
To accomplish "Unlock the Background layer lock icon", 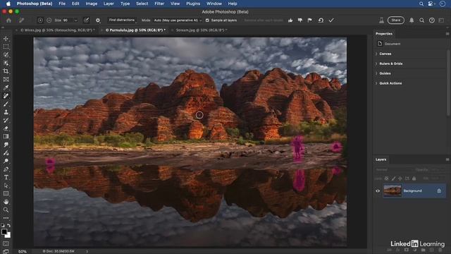I will pyautogui.click(x=439, y=190).
